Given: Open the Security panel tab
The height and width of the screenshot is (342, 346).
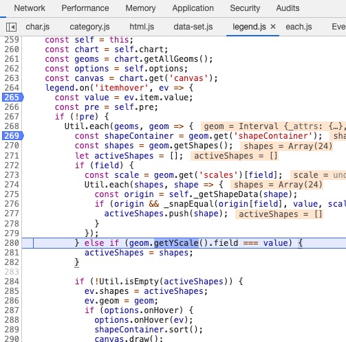Looking at the screenshot, I should pyautogui.click(x=245, y=8).
